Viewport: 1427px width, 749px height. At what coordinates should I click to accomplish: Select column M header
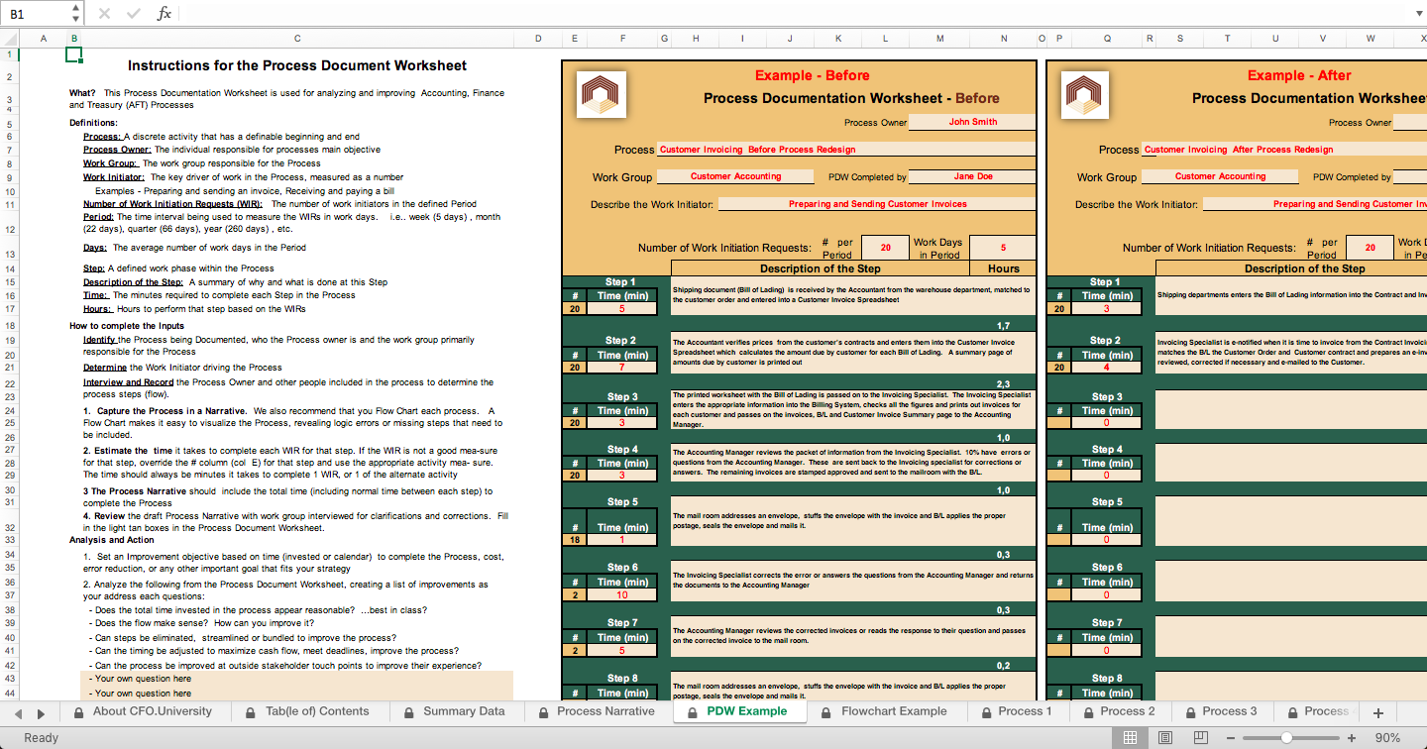pos(939,39)
